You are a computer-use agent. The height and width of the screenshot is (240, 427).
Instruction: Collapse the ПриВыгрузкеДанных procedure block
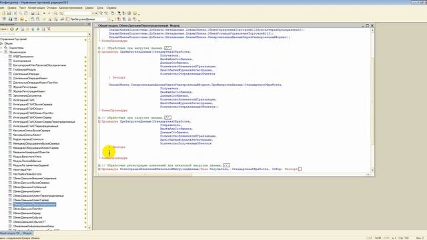pos(99,52)
